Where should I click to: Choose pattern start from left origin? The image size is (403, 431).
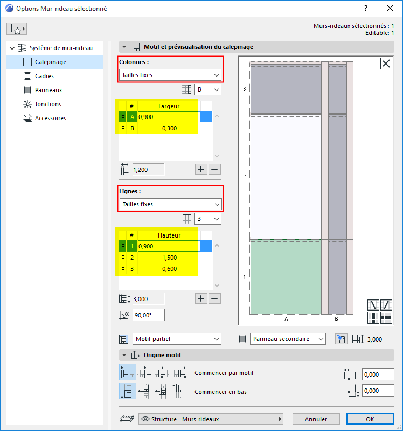[x=128, y=372]
